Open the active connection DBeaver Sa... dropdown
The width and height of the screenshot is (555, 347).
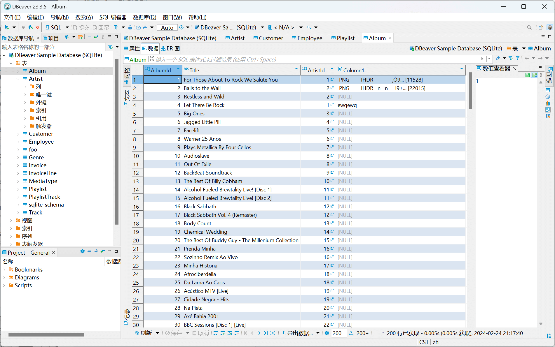pyautogui.click(x=262, y=27)
